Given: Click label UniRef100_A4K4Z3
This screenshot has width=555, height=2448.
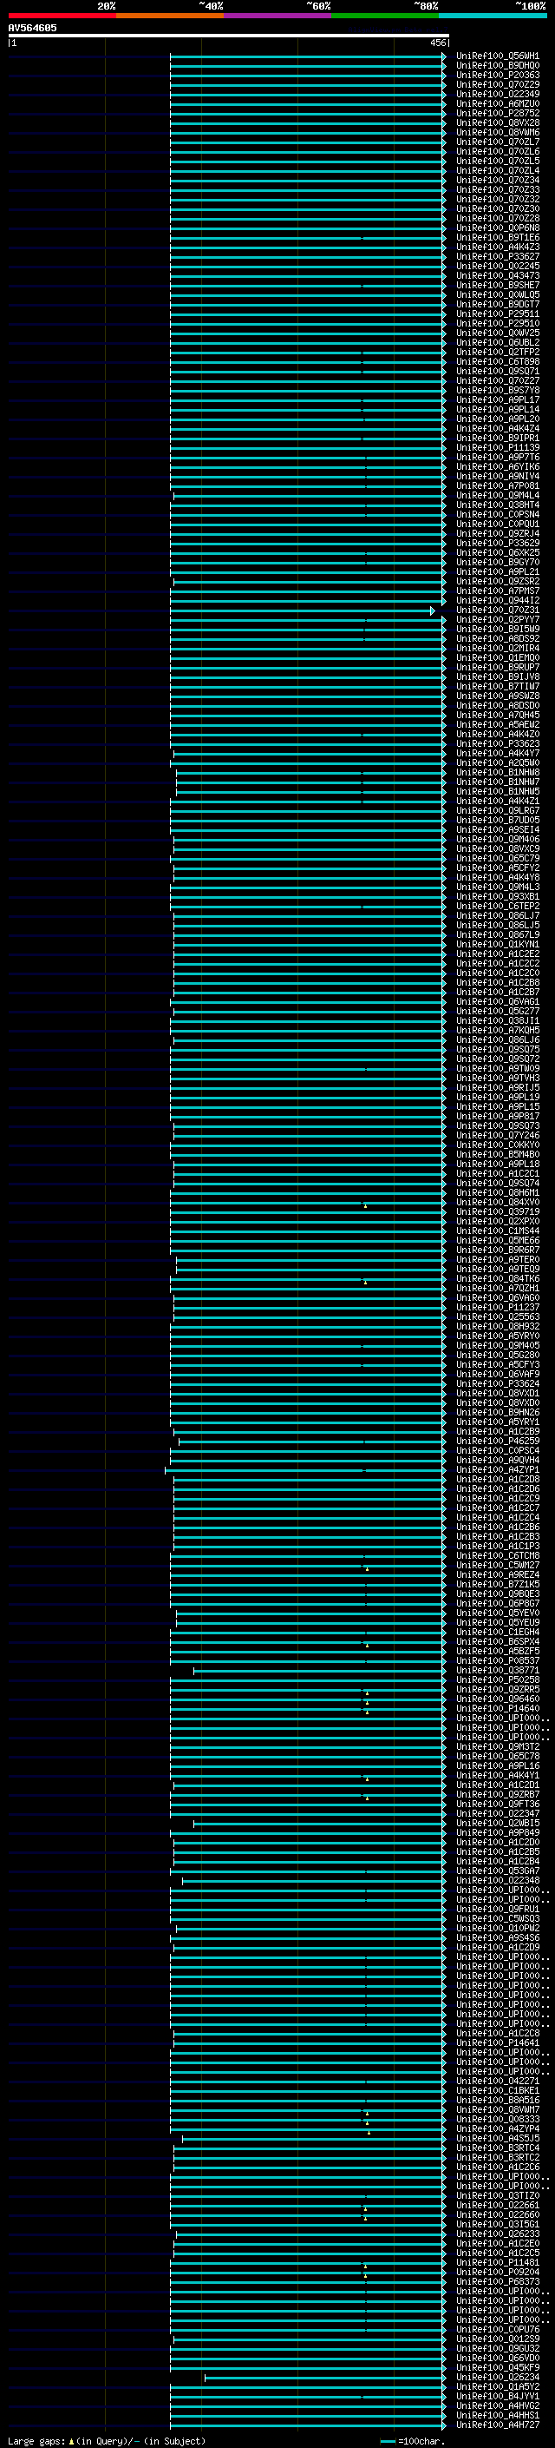Looking at the screenshot, I should [498, 247].
